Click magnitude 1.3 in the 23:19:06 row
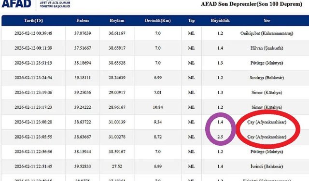The image size is (309, 181). pyautogui.click(x=220, y=92)
